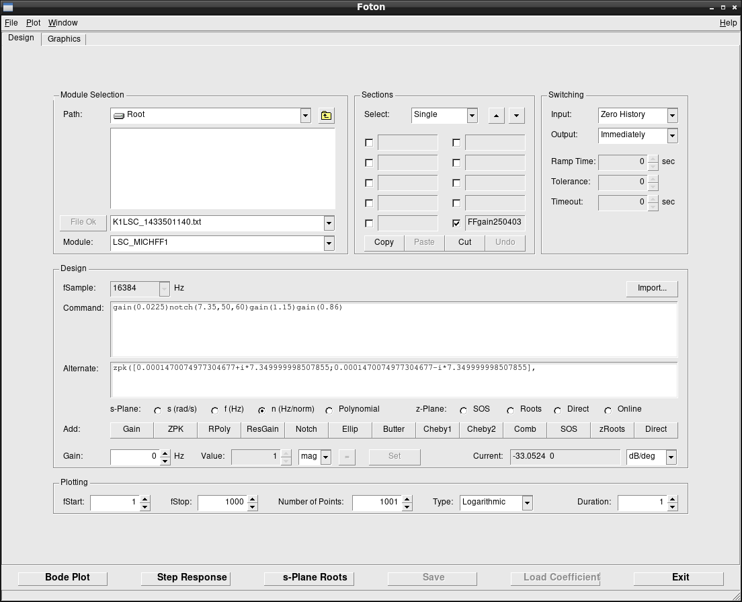Open the Plot menu
Viewport: 742px width, 602px height.
(33, 23)
